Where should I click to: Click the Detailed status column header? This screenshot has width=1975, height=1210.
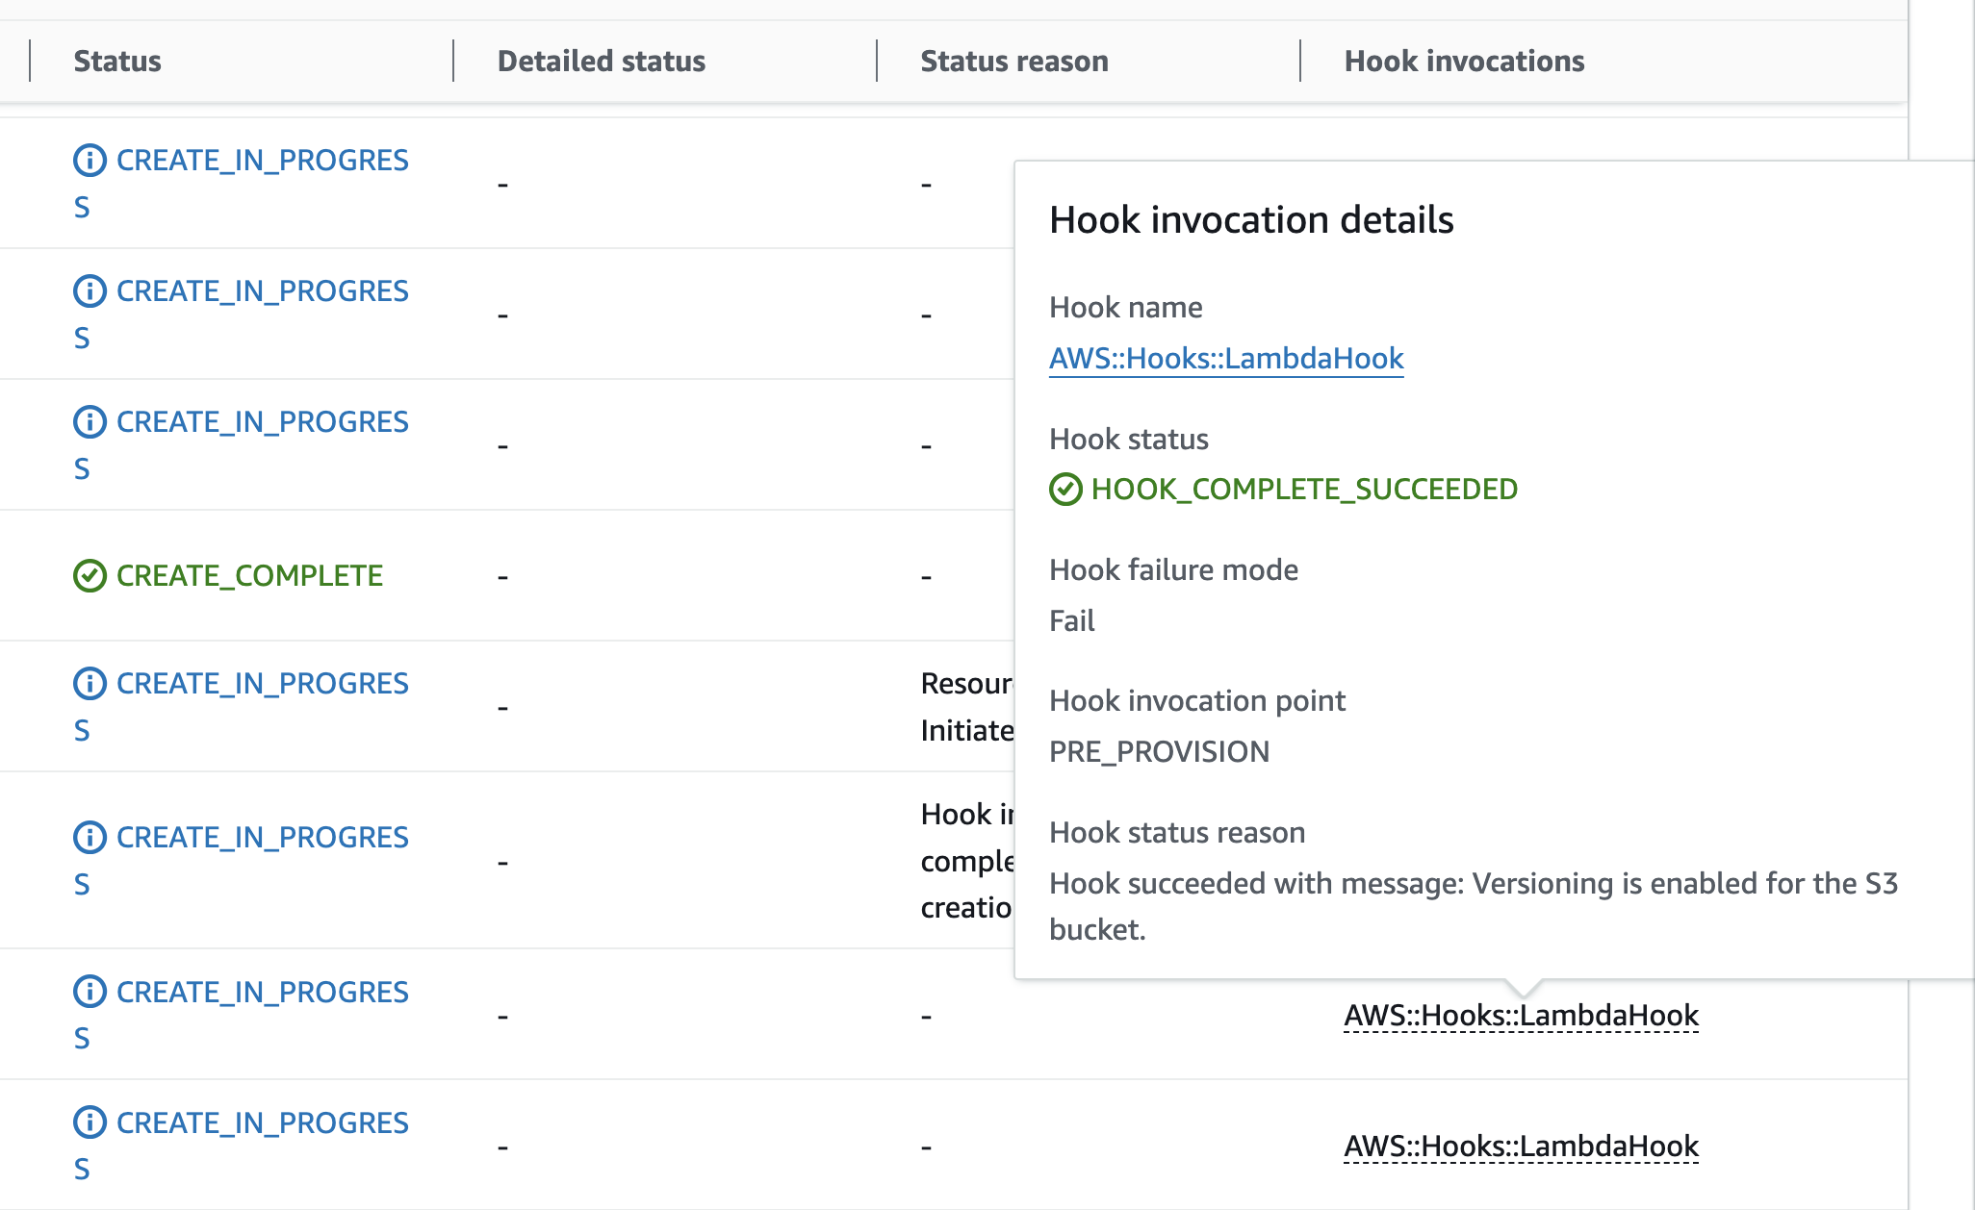point(601,61)
